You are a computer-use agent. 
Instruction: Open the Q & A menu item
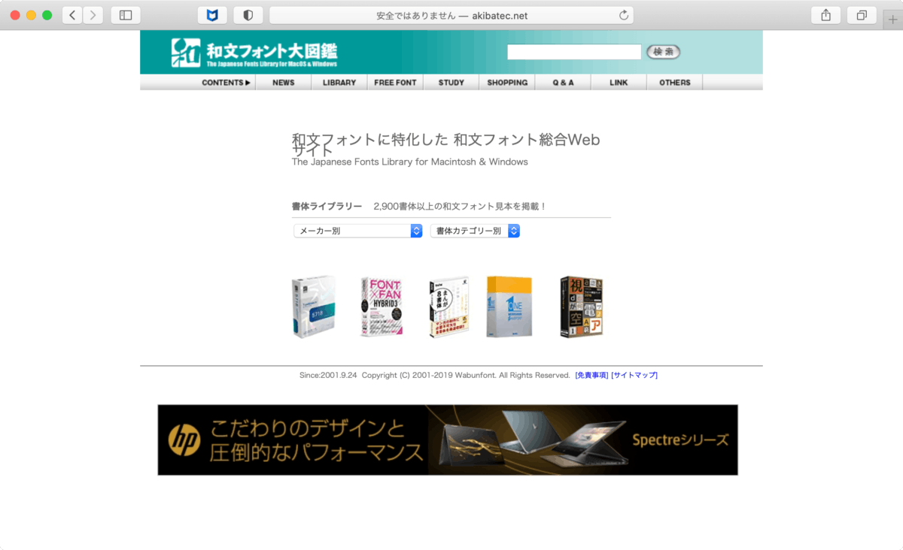[563, 83]
